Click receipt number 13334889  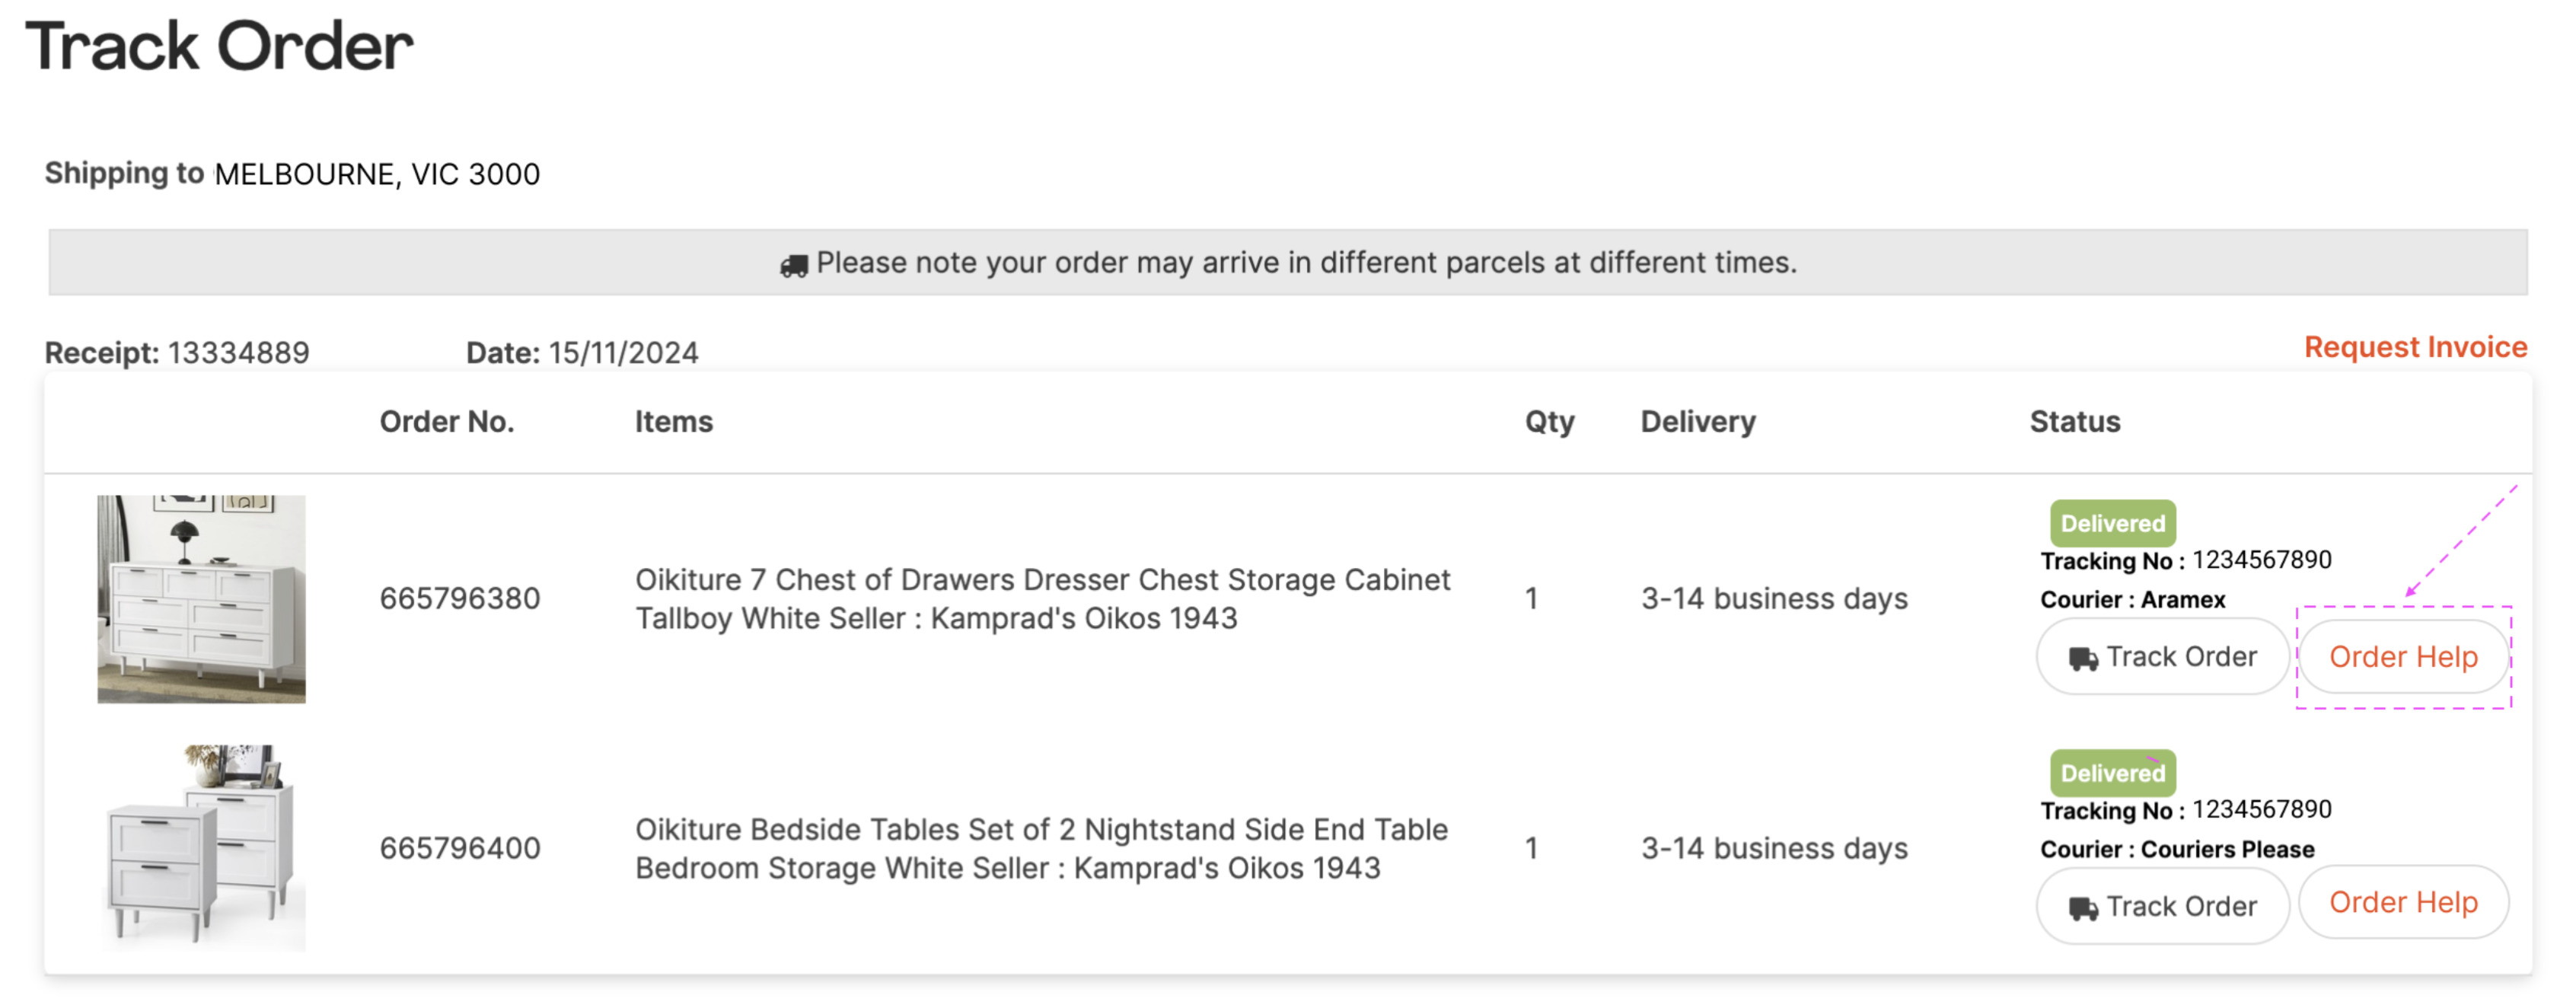[238, 353]
